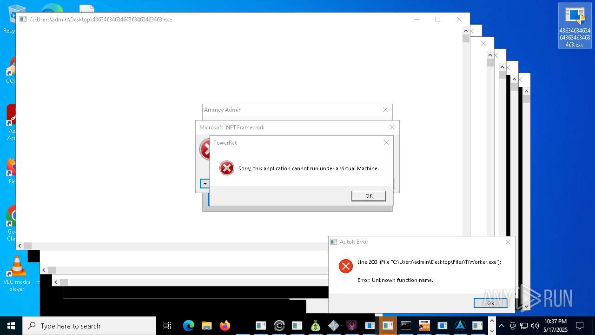Open the volume tray icon
Viewport: 595px width, 335px height.
coord(535,326)
